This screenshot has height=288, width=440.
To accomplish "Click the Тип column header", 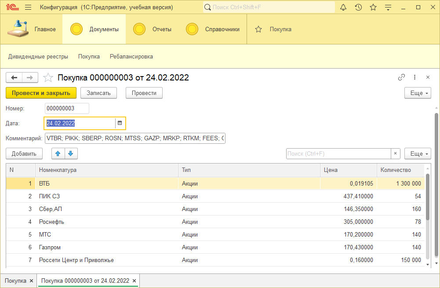I will [249, 170].
